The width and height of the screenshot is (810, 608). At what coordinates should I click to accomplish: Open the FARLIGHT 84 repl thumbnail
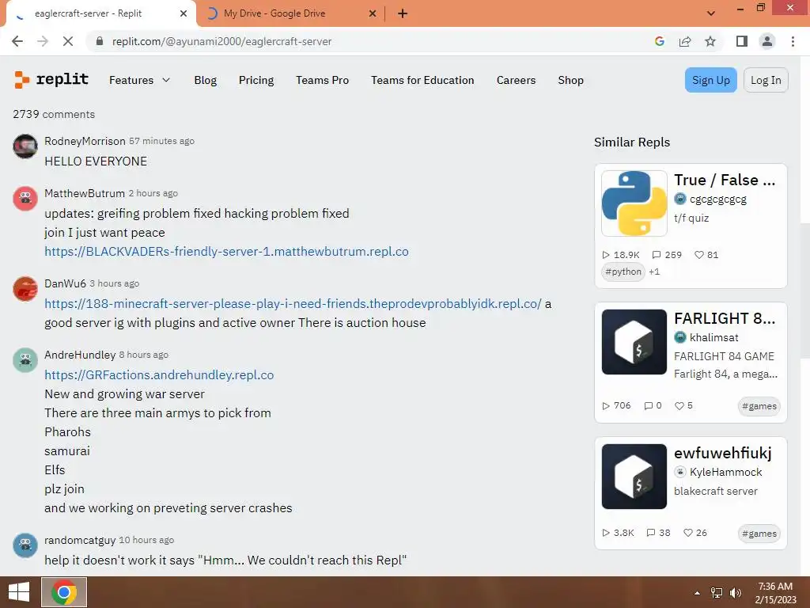634,342
